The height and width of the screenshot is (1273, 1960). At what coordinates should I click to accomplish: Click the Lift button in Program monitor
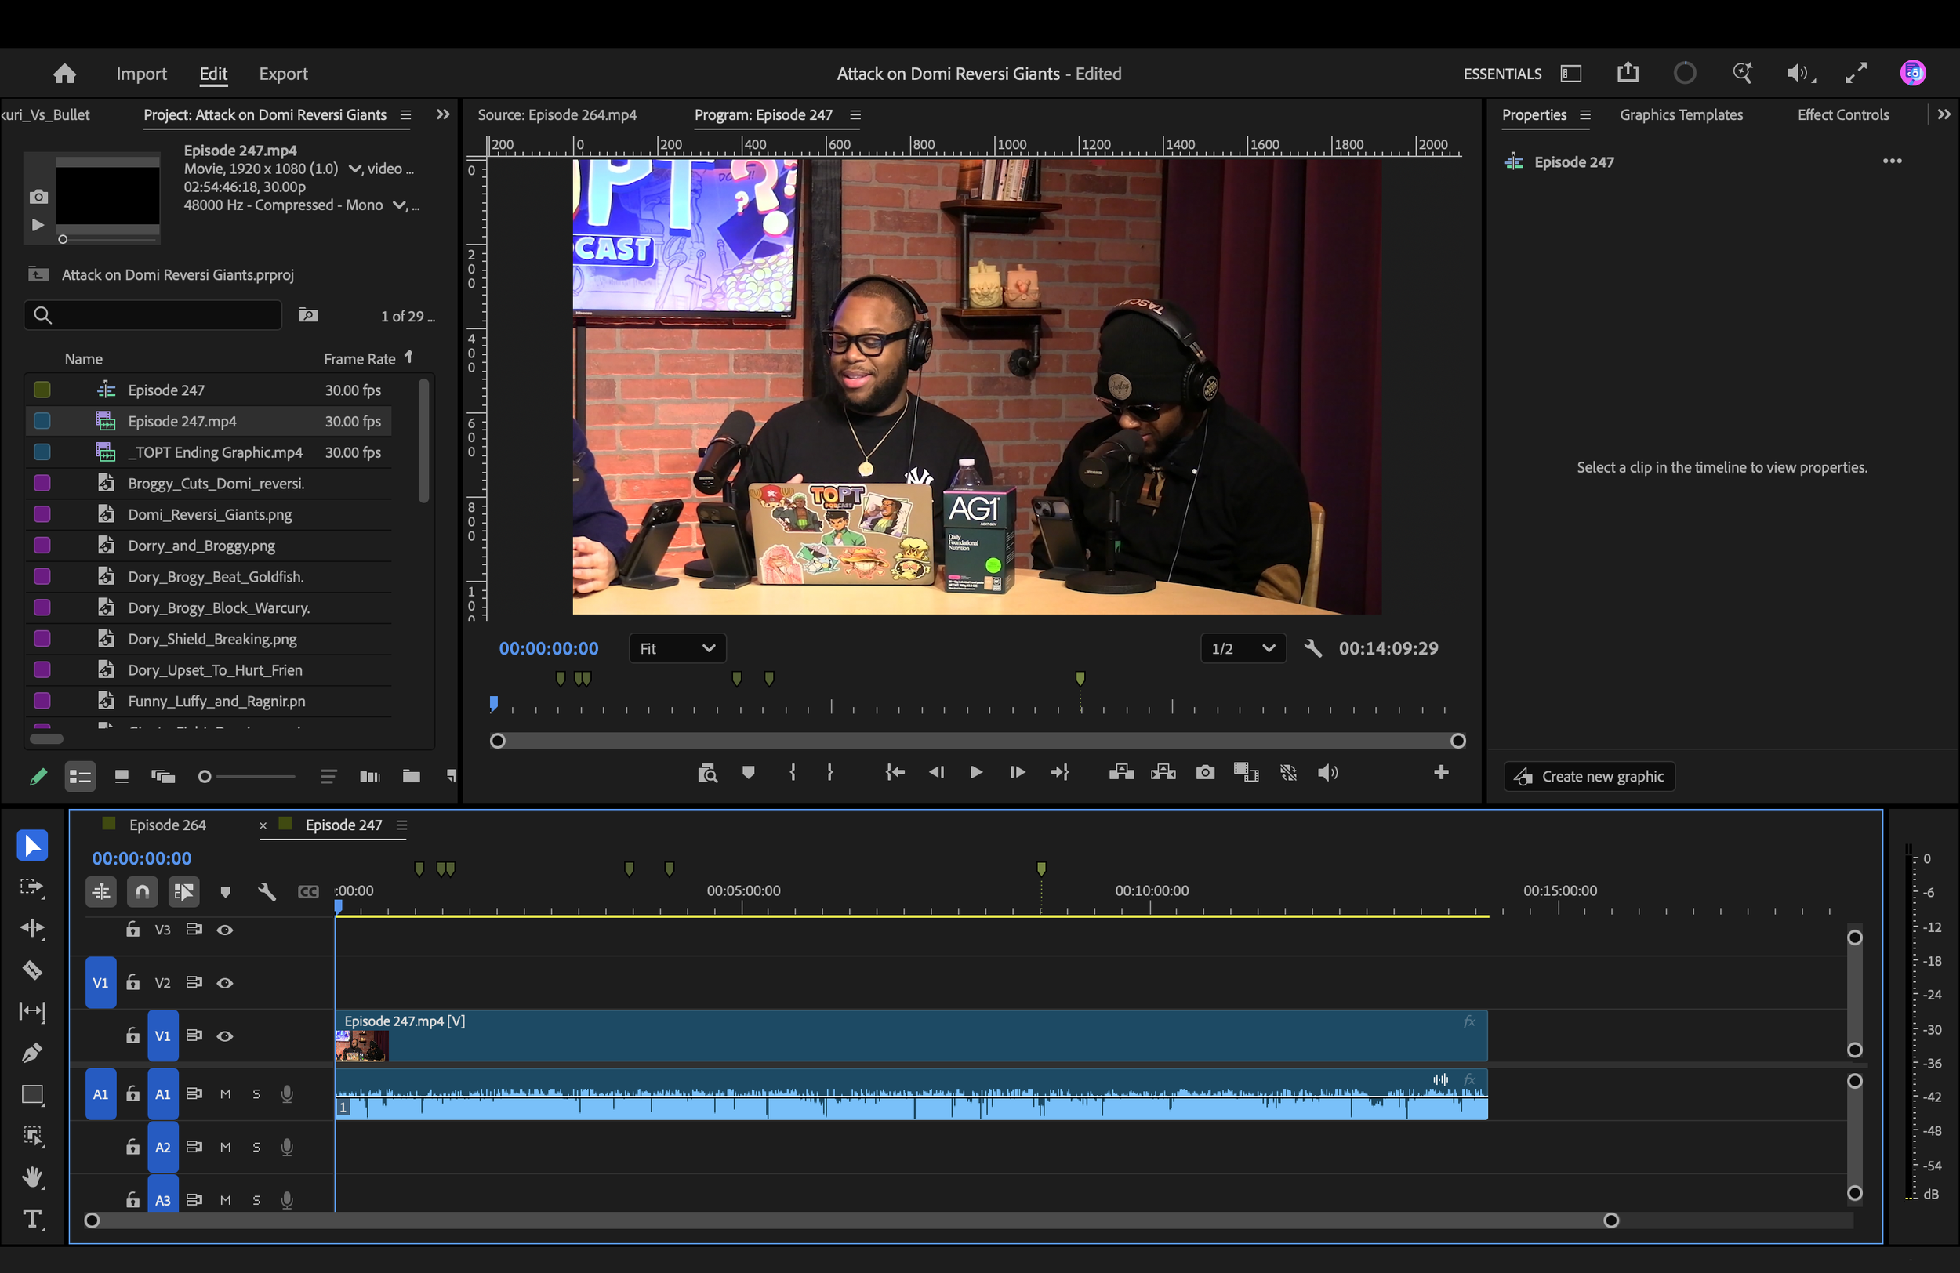tap(1121, 772)
